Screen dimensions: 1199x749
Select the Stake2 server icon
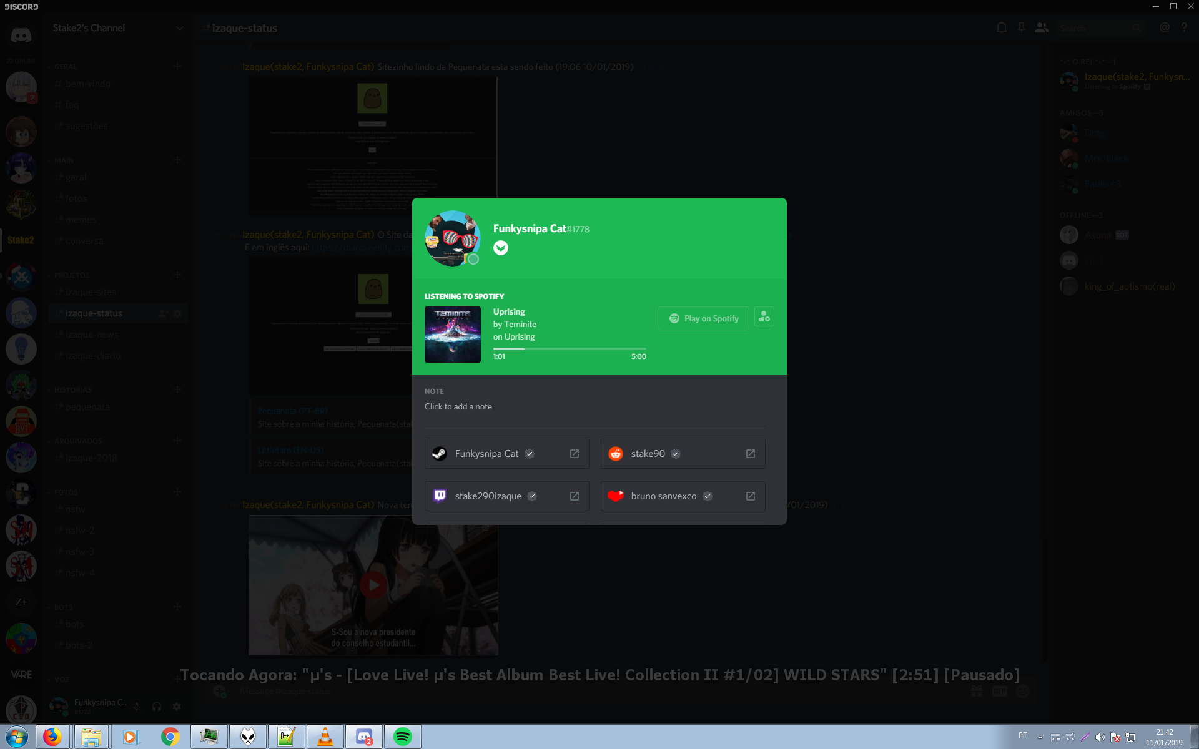point(21,240)
